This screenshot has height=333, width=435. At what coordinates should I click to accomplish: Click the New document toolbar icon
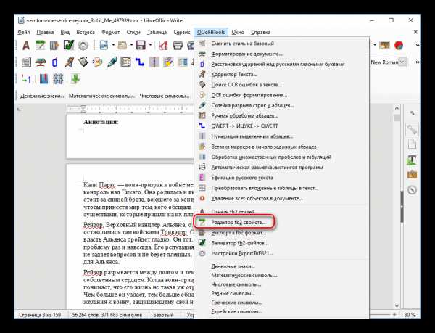[104, 45]
